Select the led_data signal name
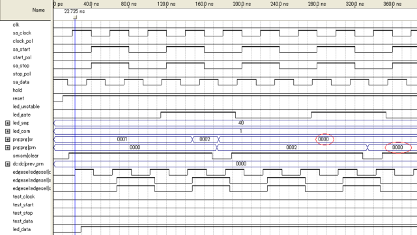The image size is (417, 235). 22,229
